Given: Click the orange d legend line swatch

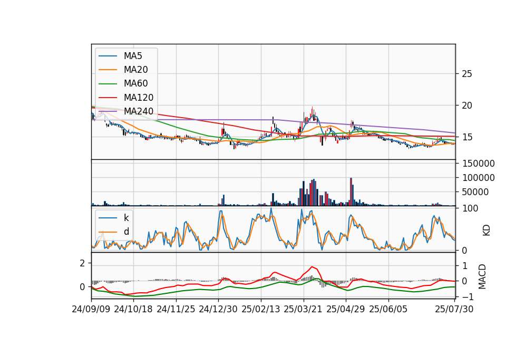Looking at the screenshot, I should pos(108,232).
